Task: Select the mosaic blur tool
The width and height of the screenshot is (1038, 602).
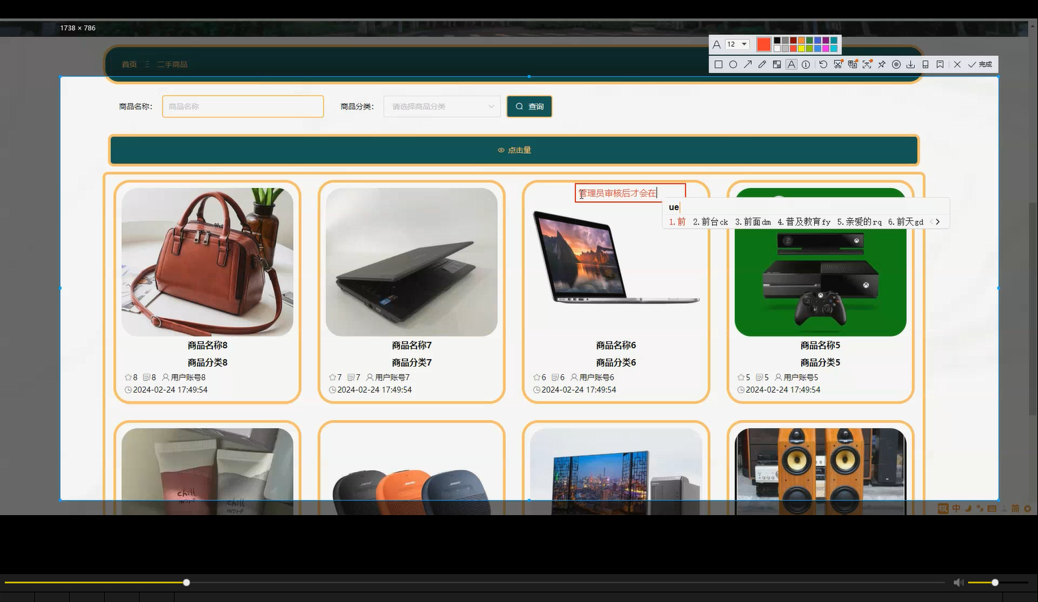Action: click(x=776, y=64)
